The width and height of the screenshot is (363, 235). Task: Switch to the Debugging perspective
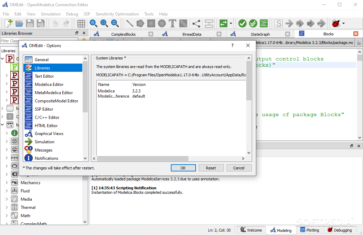340,230
